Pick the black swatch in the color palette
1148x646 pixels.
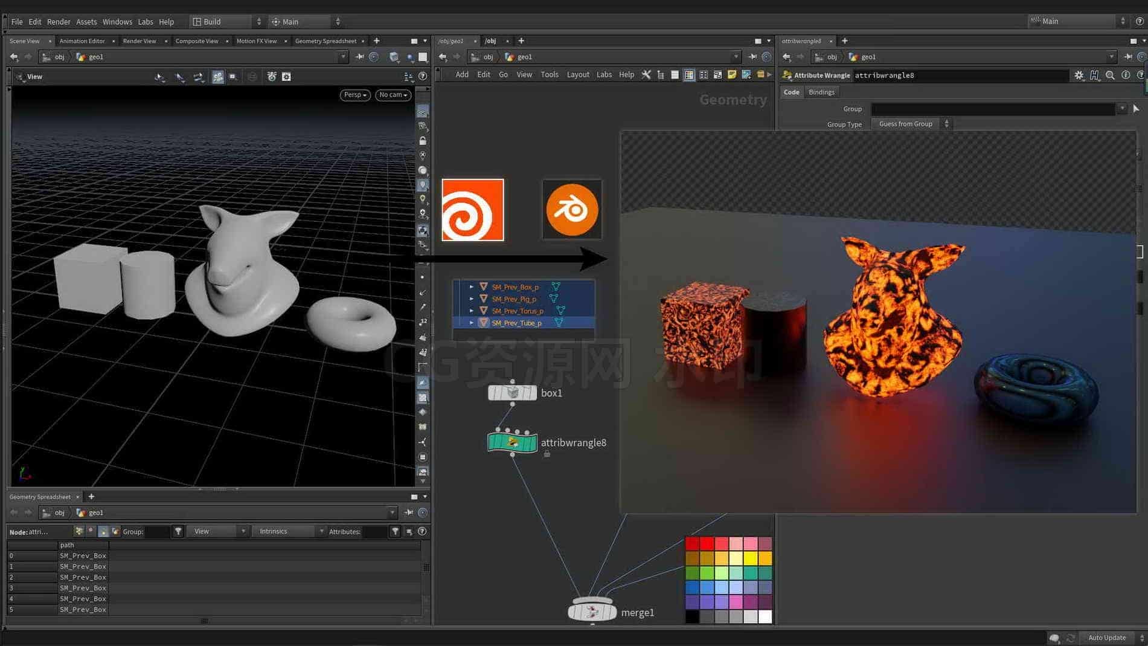692,616
